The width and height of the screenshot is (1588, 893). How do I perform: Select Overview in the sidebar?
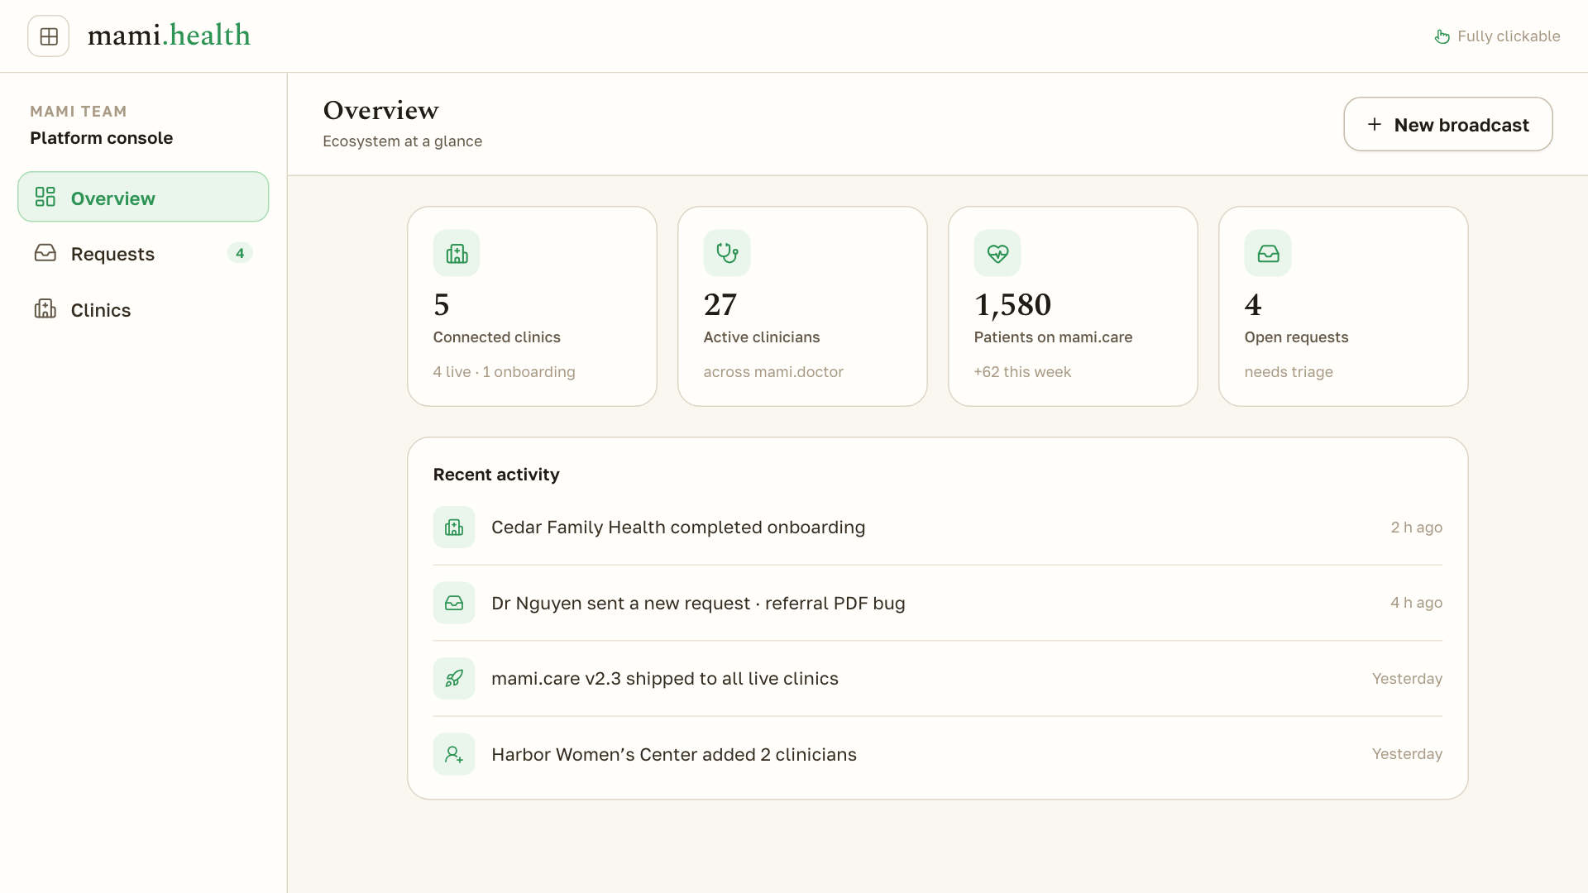143,198
